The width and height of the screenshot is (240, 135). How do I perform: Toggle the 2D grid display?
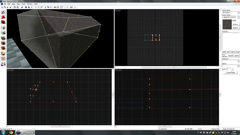click(2, 7)
